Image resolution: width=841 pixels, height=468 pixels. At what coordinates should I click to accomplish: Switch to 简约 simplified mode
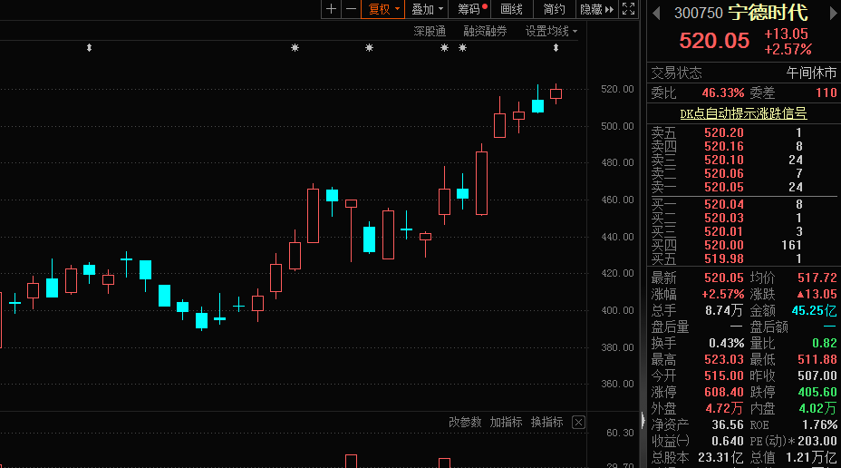554,9
